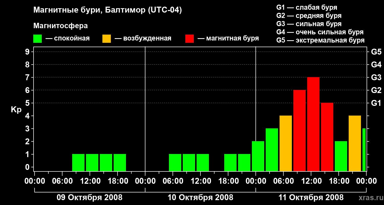Click the red Kp 5 bar on 11 October
Image resolution: width=384 pixels, height=205 pixels.
(x=327, y=137)
